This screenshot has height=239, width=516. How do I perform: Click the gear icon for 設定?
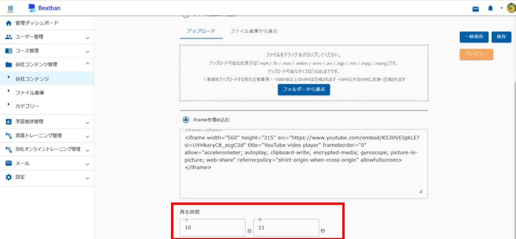9,177
